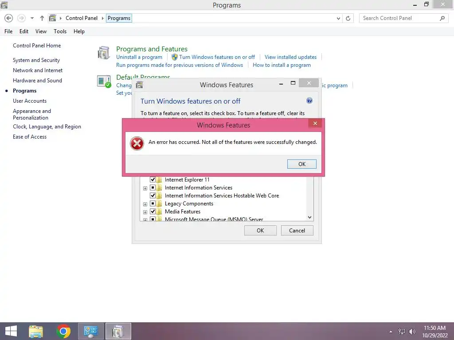Click Turn Windows features on or off
The width and height of the screenshot is (454, 340).
pos(217,57)
